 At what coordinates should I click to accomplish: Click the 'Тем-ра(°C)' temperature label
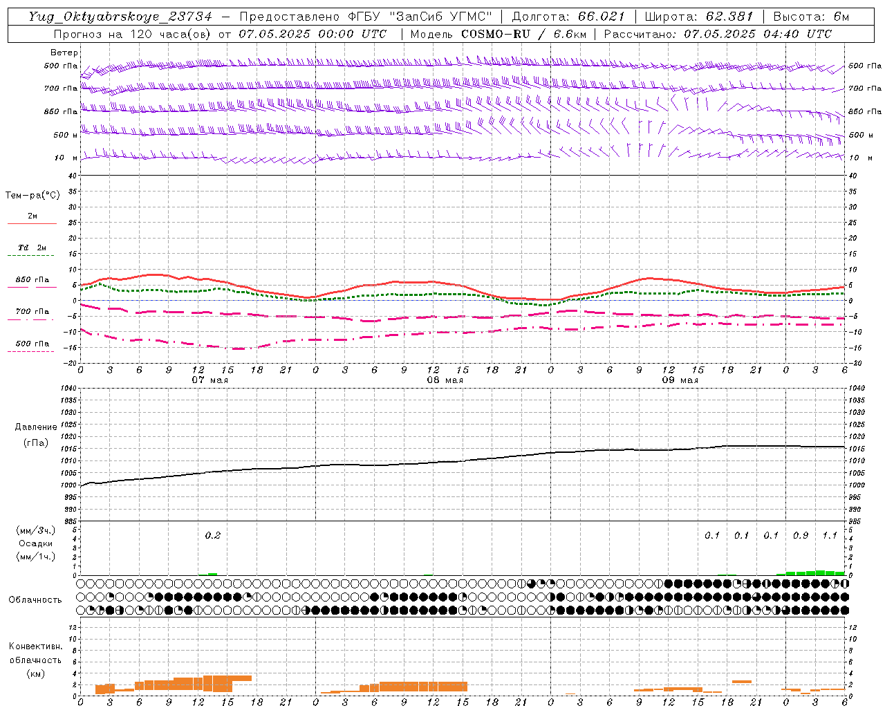[x=32, y=196]
